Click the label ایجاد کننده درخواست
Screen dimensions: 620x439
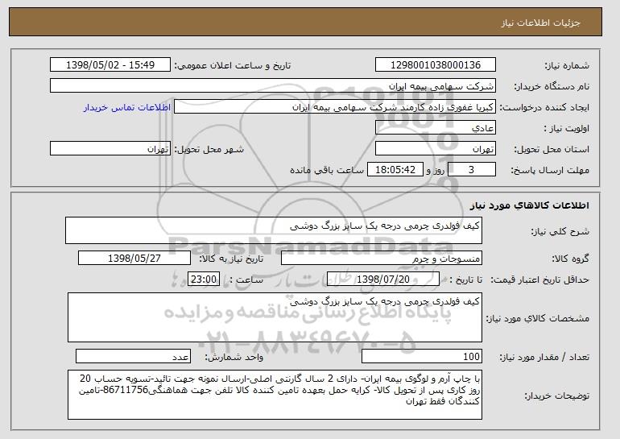(x=544, y=108)
